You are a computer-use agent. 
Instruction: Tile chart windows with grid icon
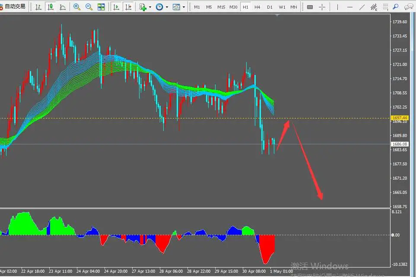click(x=101, y=7)
